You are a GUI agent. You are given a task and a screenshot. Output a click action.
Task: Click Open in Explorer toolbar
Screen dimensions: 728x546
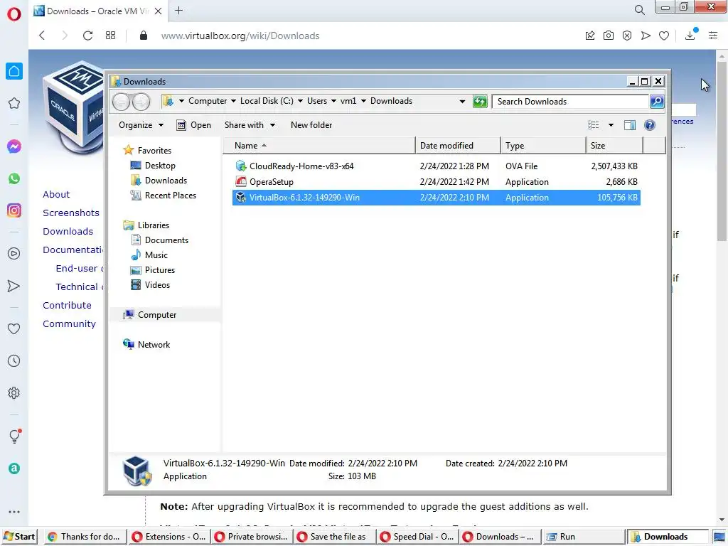[x=194, y=125]
